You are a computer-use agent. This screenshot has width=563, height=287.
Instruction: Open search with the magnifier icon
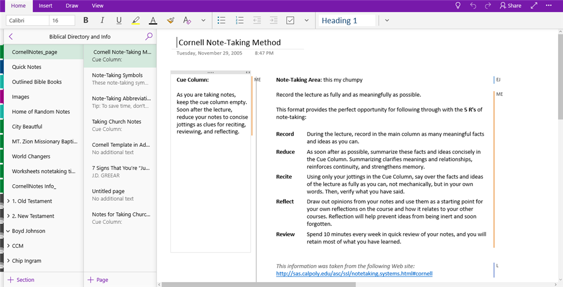coord(148,36)
